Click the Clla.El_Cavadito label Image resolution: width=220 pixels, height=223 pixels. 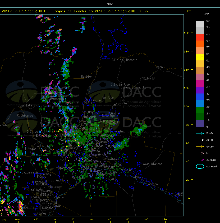(x=133, y=87)
